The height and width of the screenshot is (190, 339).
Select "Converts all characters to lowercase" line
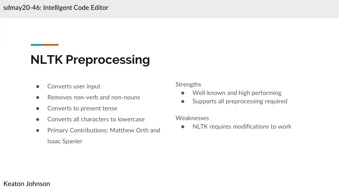(x=96, y=119)
